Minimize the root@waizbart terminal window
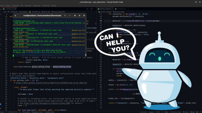Screen dimensions: 202x113 coord(75,15)
